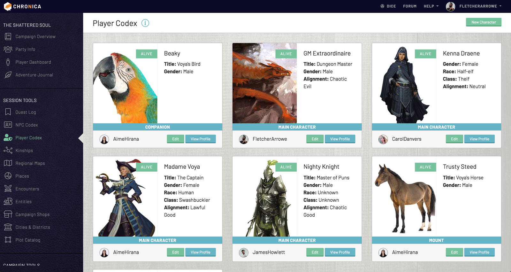
Task: Click the New Character button
Action: (x=483, y=22)
